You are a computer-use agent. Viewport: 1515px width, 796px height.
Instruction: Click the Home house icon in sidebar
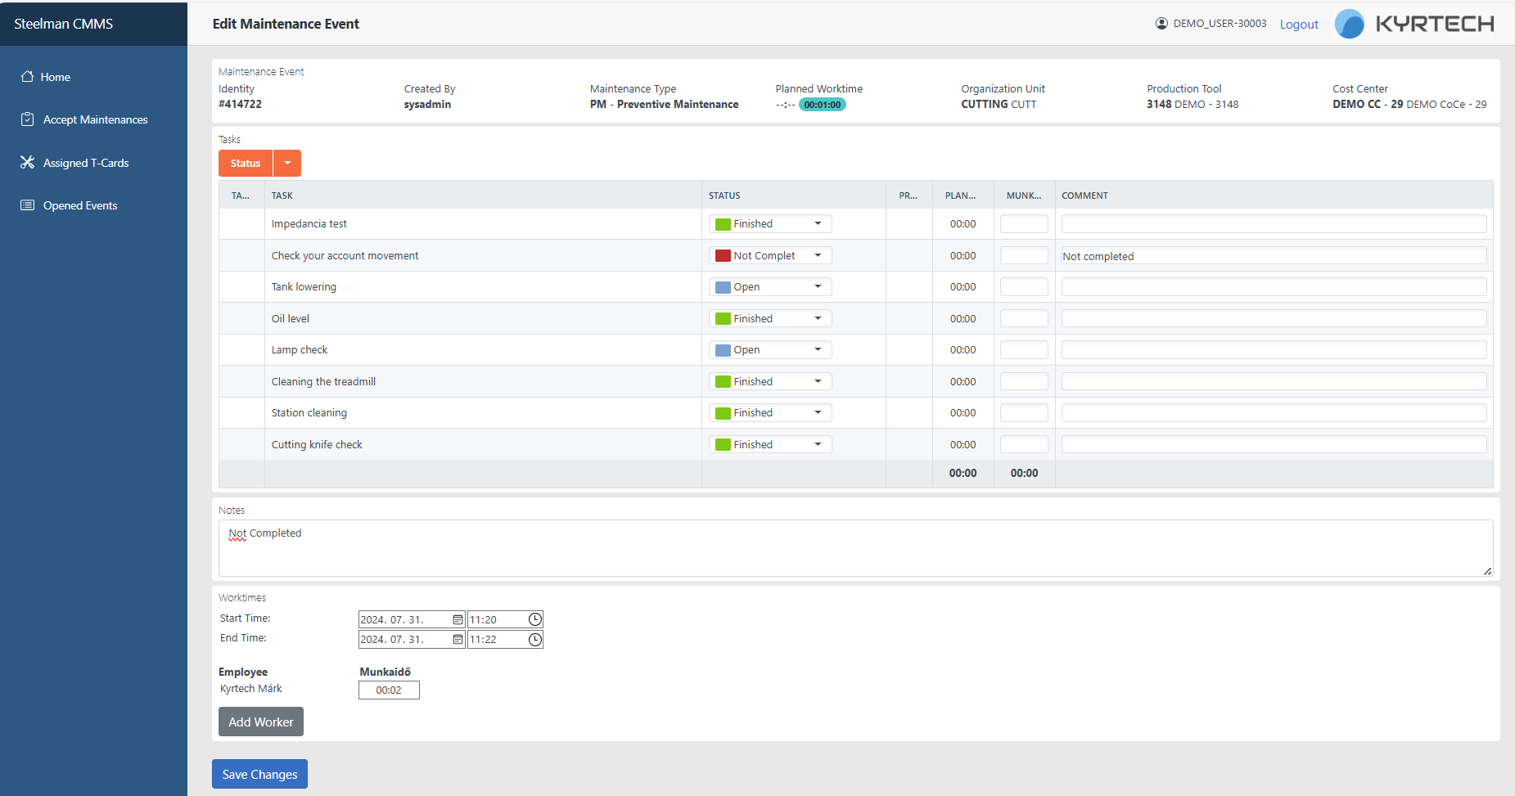pyautogui.click(x=27, y=77)
